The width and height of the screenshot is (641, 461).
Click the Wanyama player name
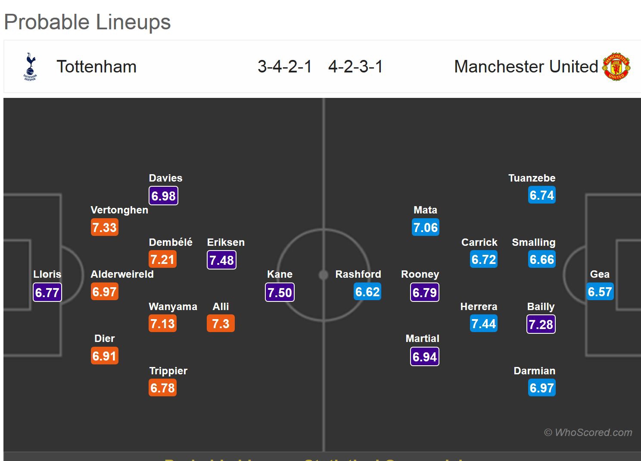173,307
